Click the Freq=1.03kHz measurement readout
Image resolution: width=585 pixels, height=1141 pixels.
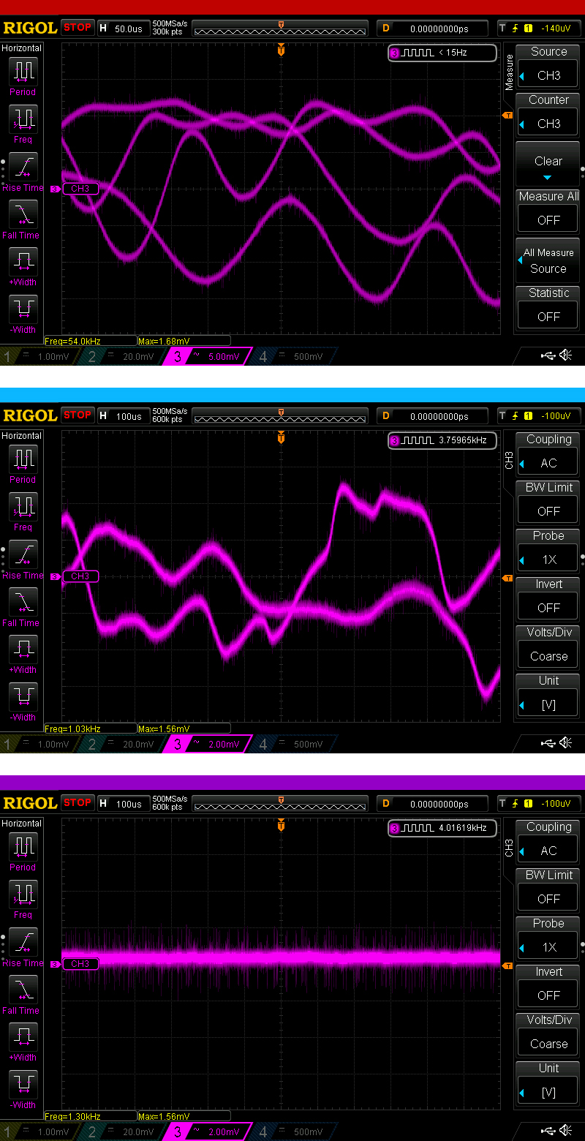coord(90,728)
